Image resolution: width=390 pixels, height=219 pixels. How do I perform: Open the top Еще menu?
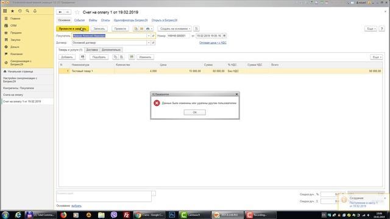[371, 29]
